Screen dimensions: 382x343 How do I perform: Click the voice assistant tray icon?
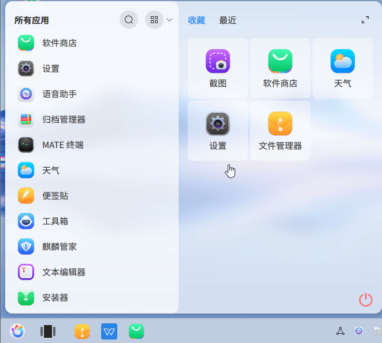pyautogui.click(x=359, y=331)
